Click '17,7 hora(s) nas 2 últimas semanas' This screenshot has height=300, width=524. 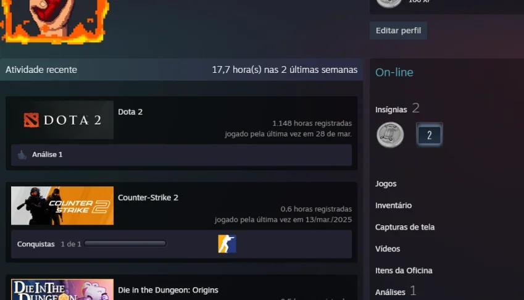click(285, 70)
